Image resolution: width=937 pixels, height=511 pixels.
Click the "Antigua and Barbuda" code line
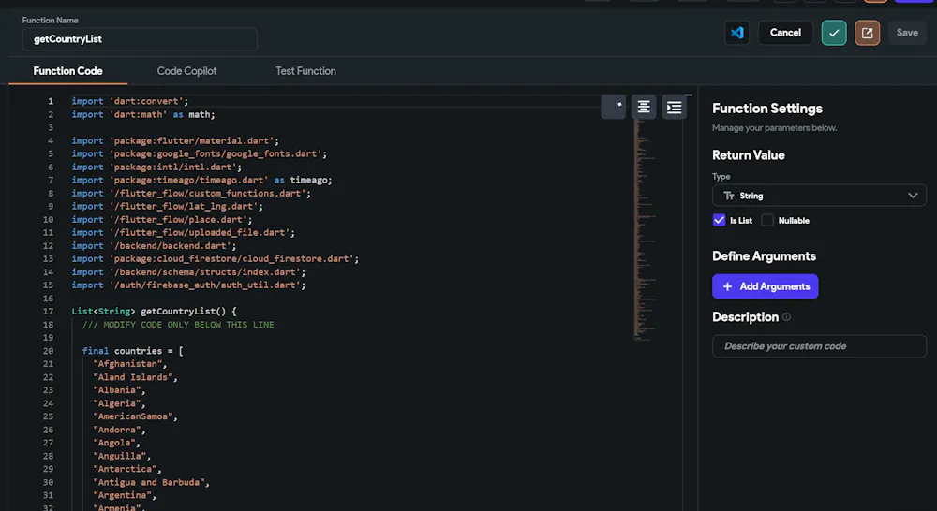151,482
